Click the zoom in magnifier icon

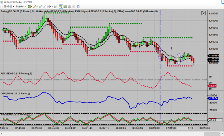click(x=40, y=6)
